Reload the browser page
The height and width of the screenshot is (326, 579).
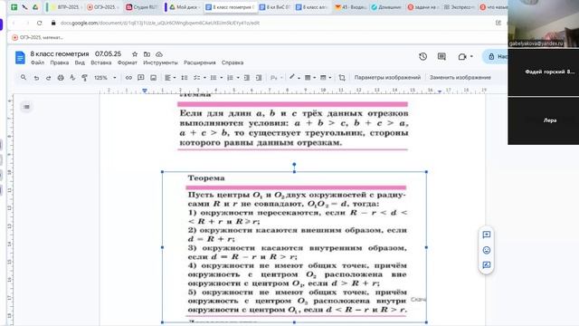(x=39, y=23)
